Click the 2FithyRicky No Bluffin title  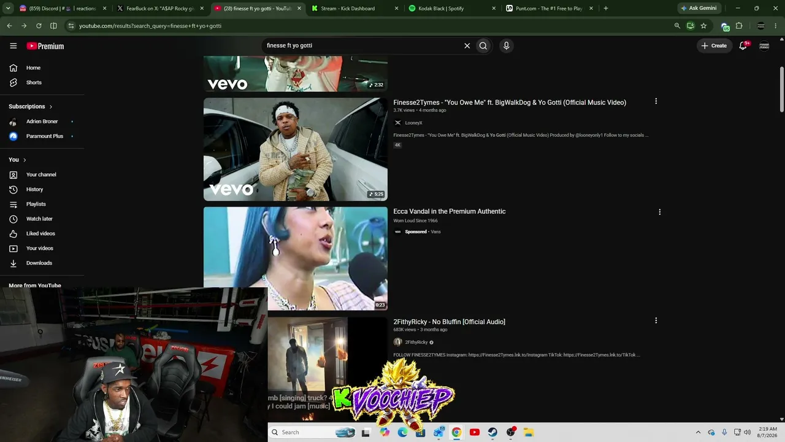[x=450, y=322]
